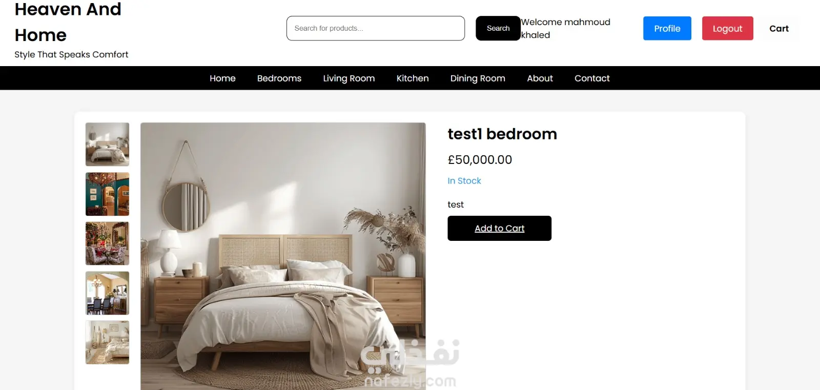Select the Dining Room menu item
820x390 pixels.
pyautogui.click(x=478, y=78)
